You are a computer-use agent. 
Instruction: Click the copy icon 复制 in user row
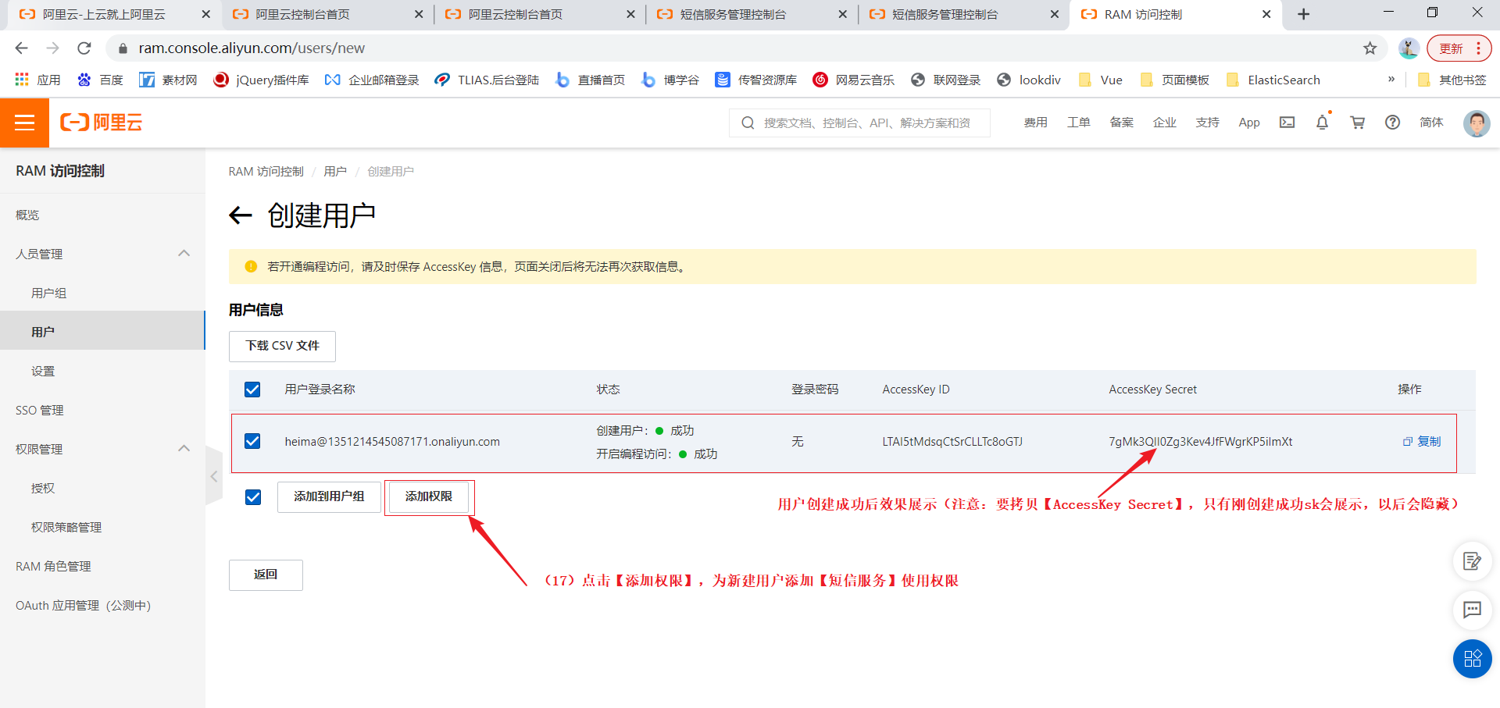(1422, 441)
